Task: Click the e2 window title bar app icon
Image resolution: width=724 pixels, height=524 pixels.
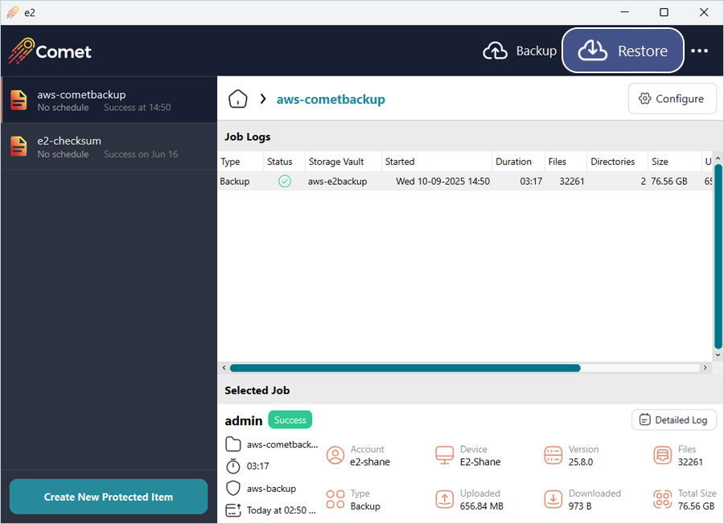Action: [x=12, y=12]
